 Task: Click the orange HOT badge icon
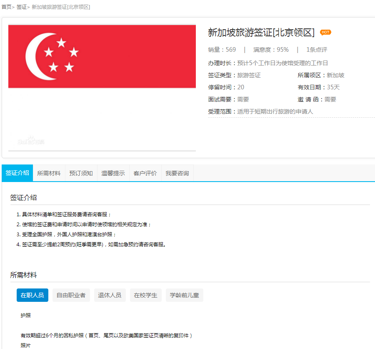[325, 32]
